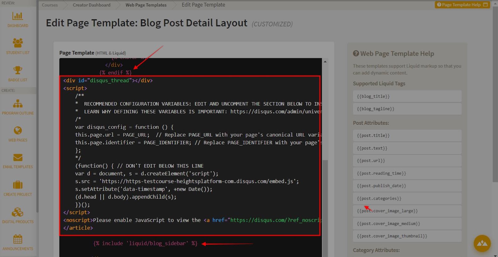The height and width of the screenshot is (257, 498).
Task: Click the Dashboard sidebar label
Action: pos(18,26)
